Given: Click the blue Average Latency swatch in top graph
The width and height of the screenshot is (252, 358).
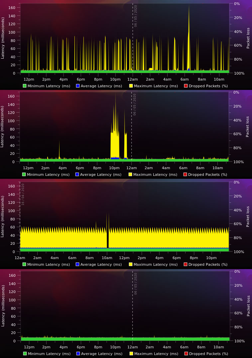Looking at the screenshot, I should (78, 86).
